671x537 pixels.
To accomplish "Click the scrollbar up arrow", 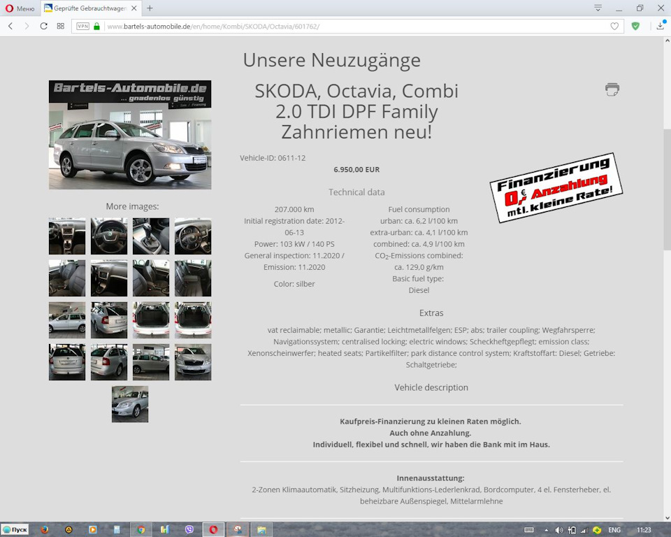I will (x=667, y=41).
